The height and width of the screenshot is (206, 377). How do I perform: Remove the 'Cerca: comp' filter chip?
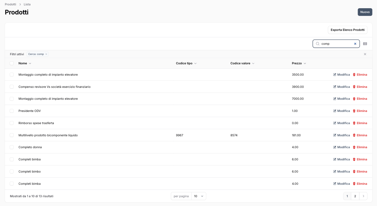point(46,54)
